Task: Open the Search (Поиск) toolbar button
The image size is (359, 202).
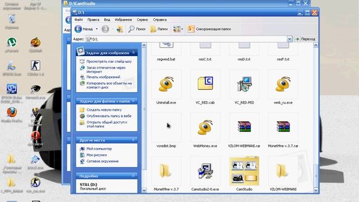Action: [x=137, y=29]
